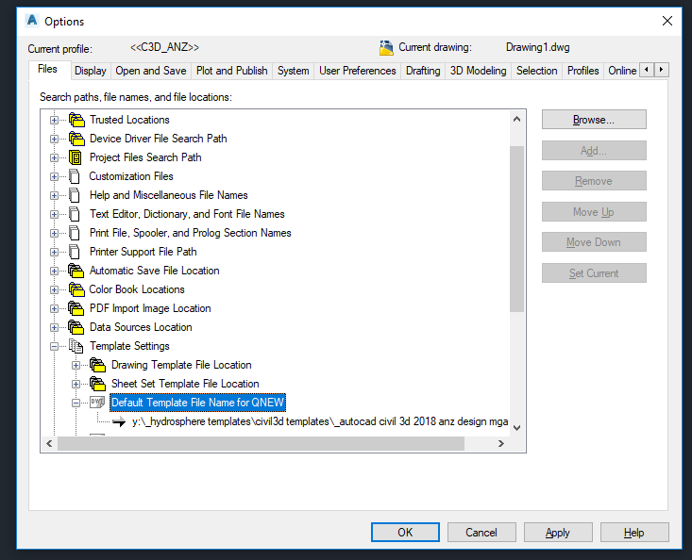Click the Data Sources Location folder icon

click(76, 327)
